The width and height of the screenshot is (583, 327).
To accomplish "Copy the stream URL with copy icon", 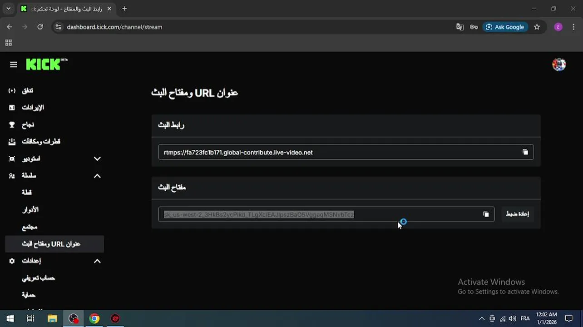I will (525, 152).
